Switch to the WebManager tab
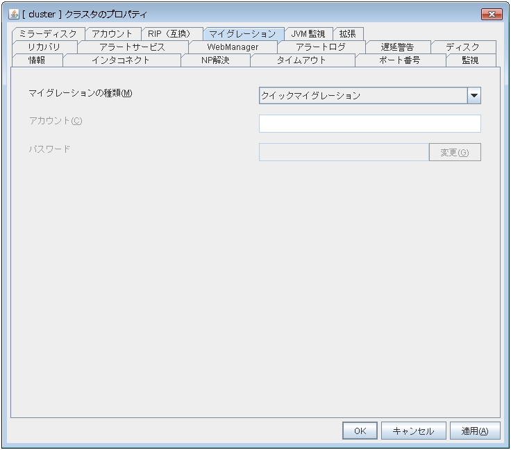511x450 pixels. [233, 47]
